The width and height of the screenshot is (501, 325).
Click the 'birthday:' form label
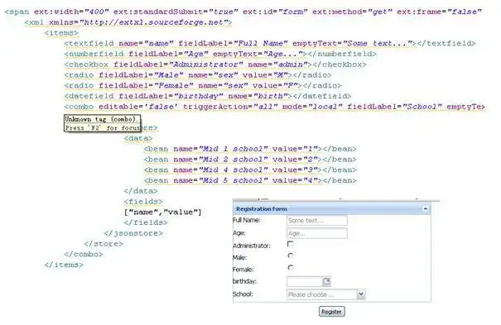pyautogui.click(x=245, y=281)
